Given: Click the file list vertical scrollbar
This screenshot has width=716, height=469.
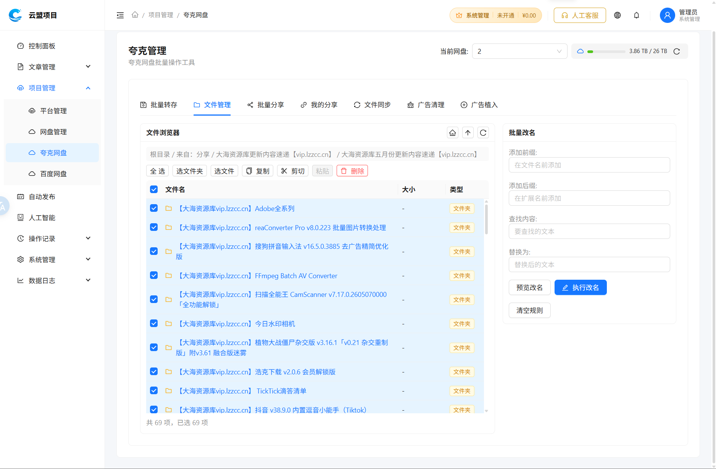Looking at the screenshot, I should click(x=486, y=220).
